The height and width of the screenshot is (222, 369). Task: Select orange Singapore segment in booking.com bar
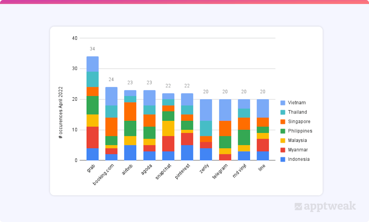pos(111,127)
